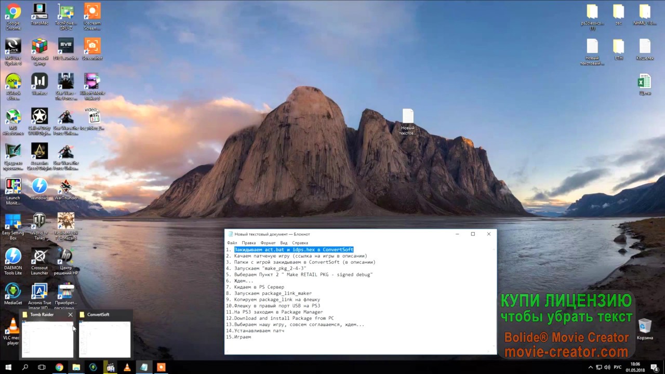This screenshot has width=665, height=374.
Task: Click orange Icecream recorder taskbar icon
Action: pos(161,367)
